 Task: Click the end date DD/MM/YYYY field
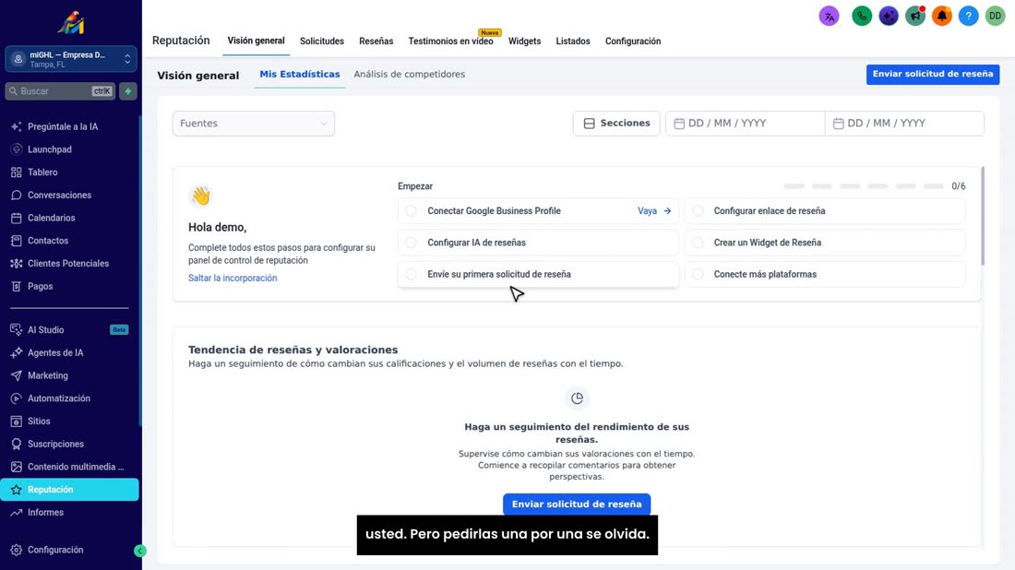click(x=904, y=124)
